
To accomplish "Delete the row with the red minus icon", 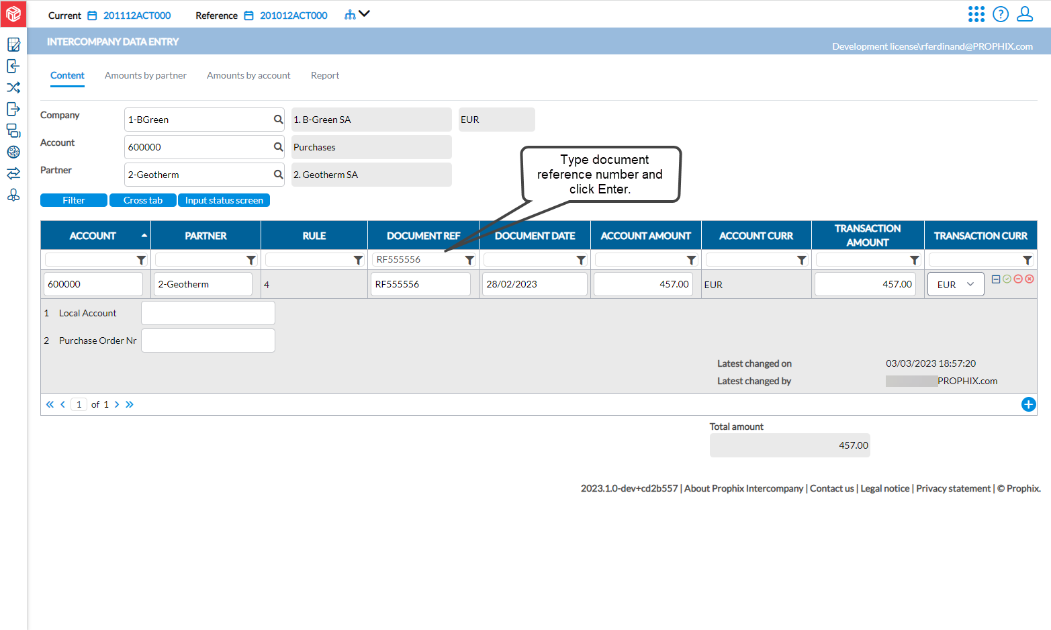I will tap(1018, 278).
